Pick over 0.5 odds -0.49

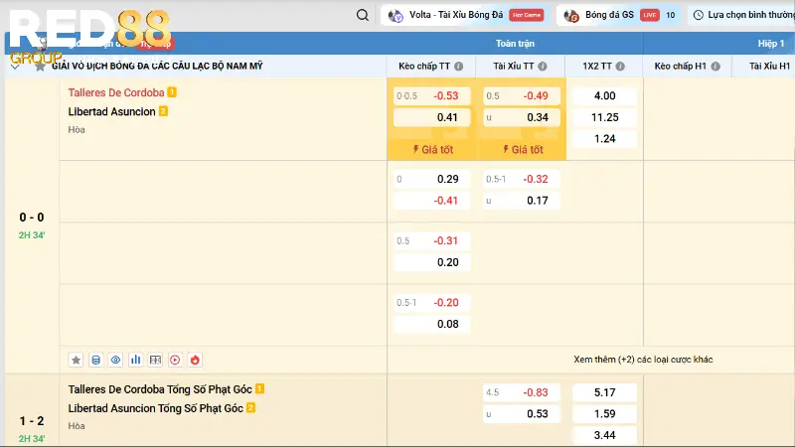(521, 95)
